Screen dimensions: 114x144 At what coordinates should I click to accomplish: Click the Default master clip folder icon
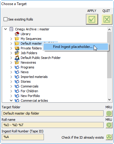[x=17, y=43]
